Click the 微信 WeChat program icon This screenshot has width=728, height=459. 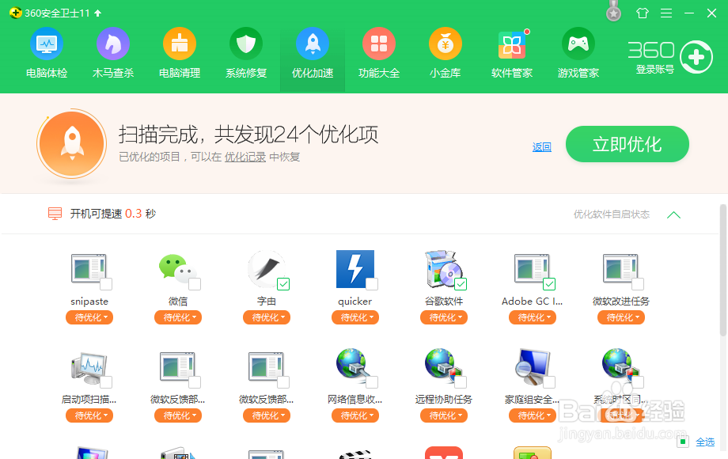(x=175, y=270)
